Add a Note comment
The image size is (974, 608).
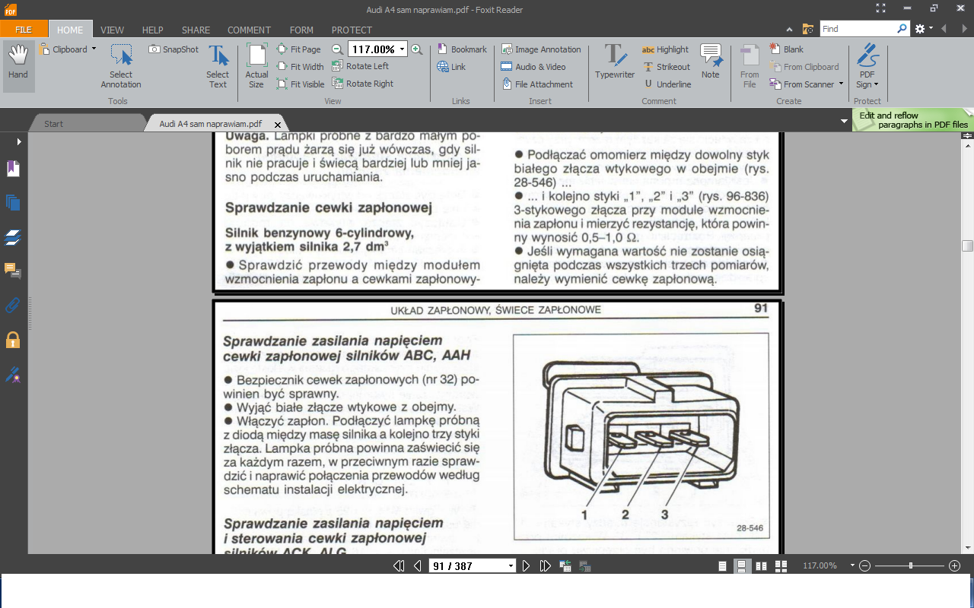(711, 62)
